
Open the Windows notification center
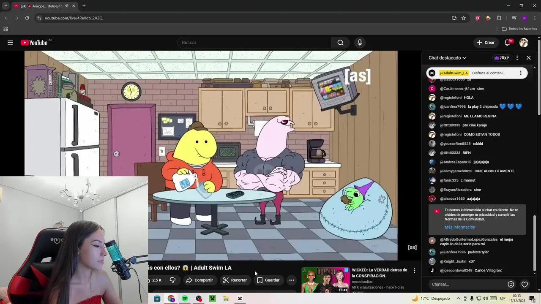pos(533,299)
